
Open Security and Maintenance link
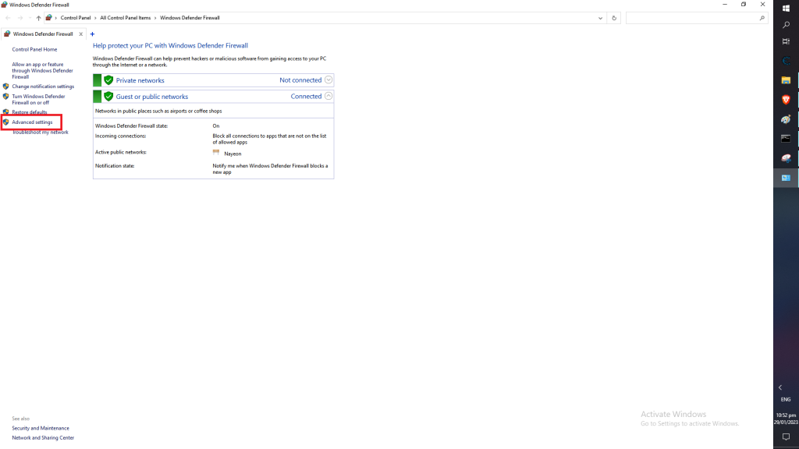click(41, 428)
